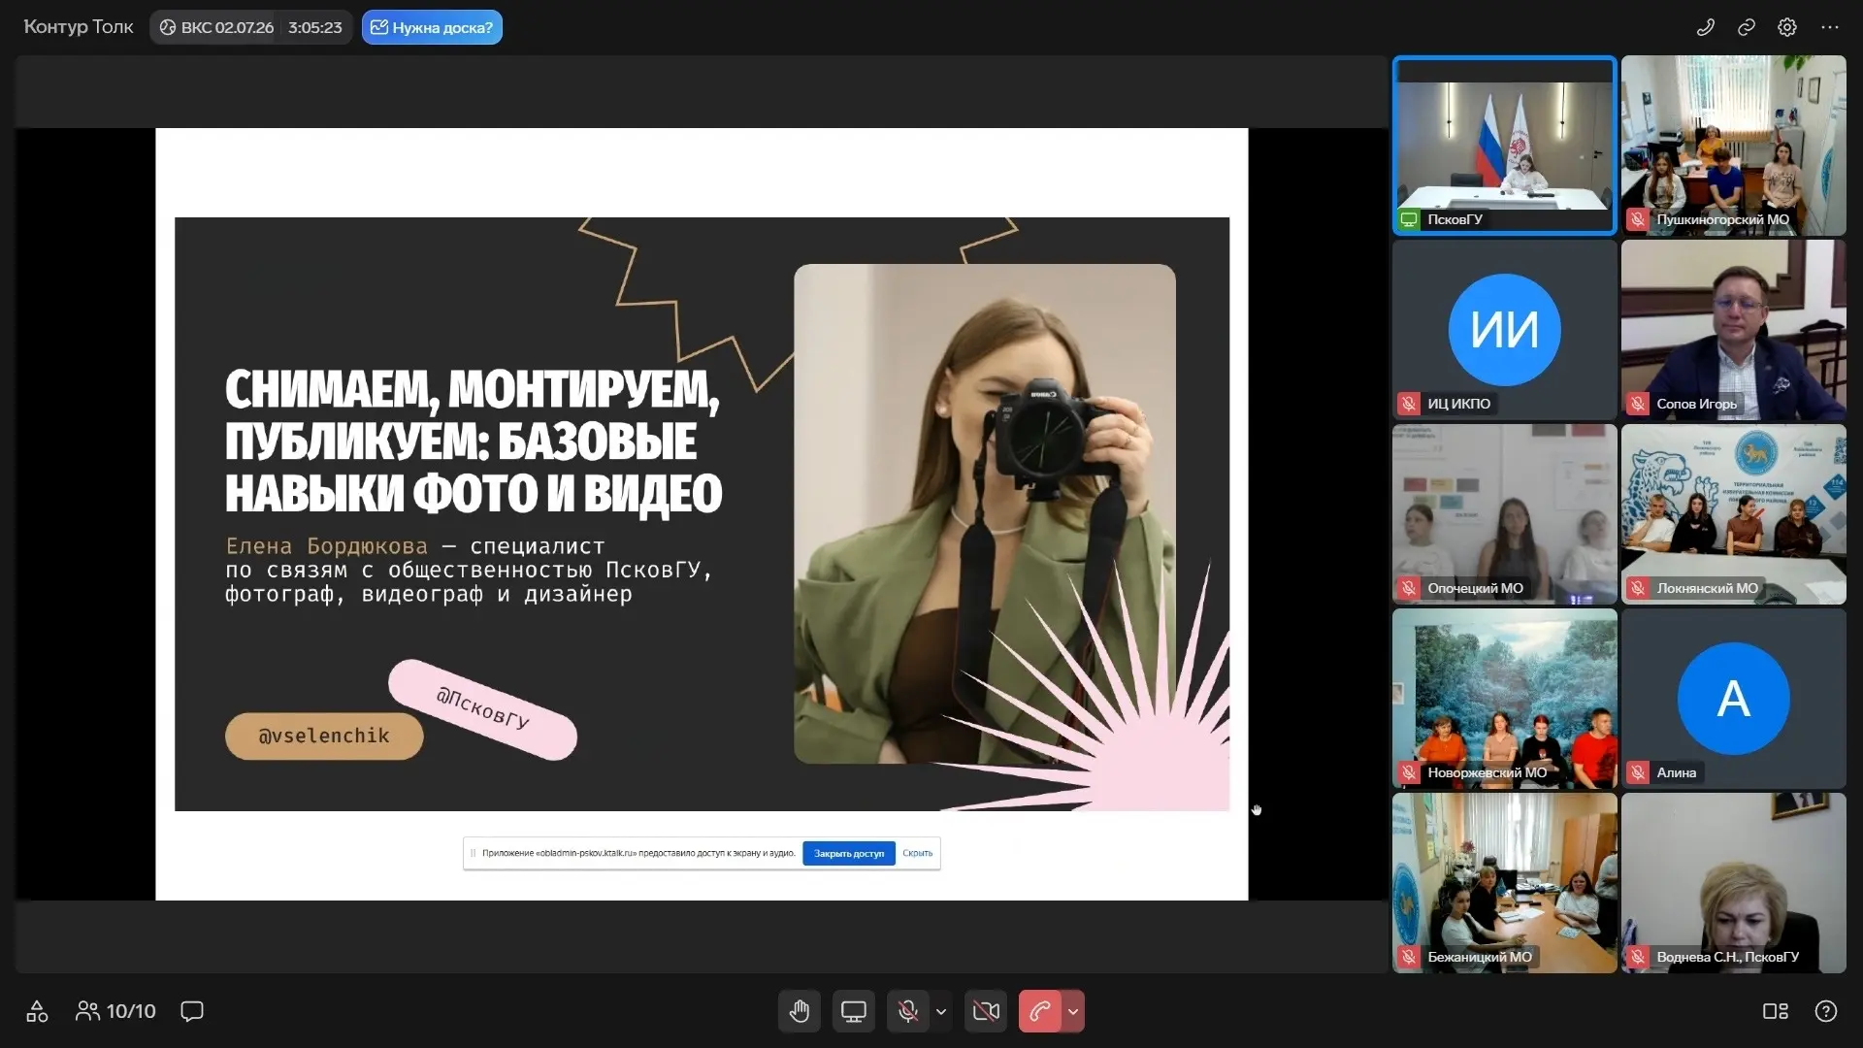Raise hand using the hand icon

pos(800,1011)
